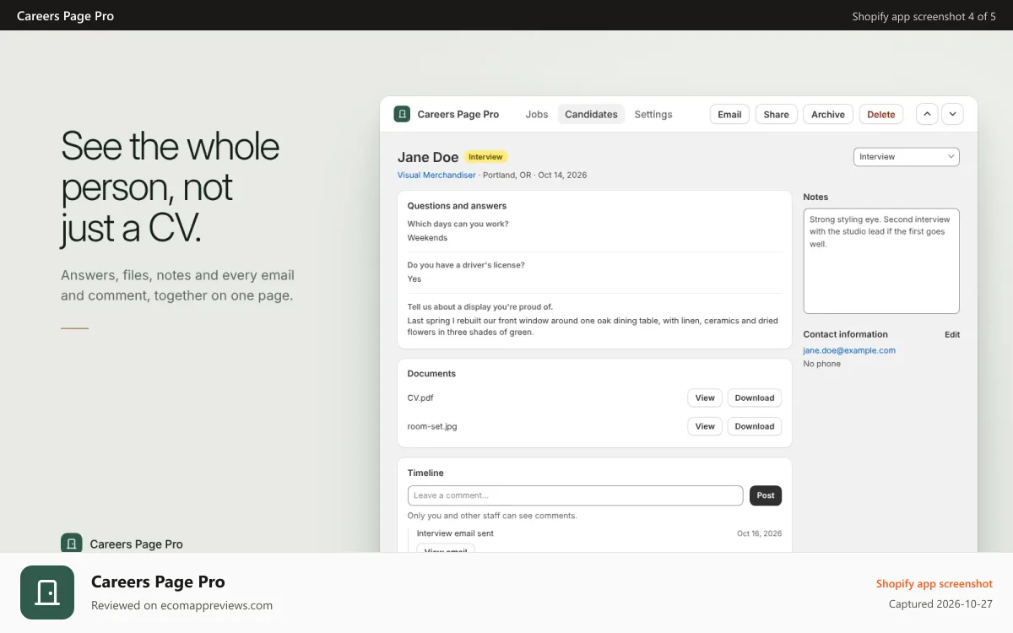
Task: Download the CV.pdf document
Action: (755, 398)
